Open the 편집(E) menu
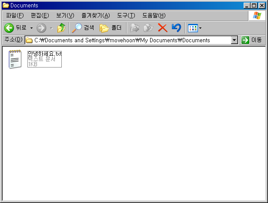268x203 pixels. pyautogui.click(x=40, y=16)
